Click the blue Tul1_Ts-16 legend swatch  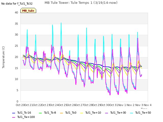coord(13,113)
